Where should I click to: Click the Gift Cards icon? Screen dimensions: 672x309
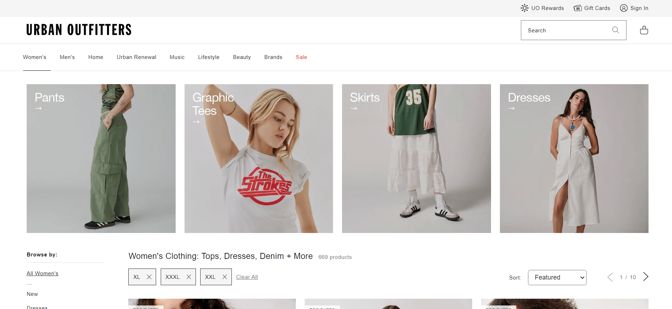pos(577,8)
